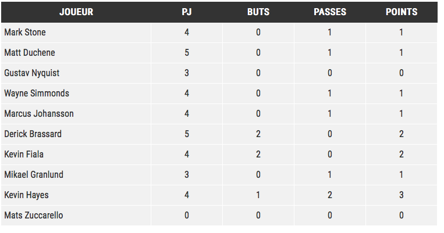Screen dimensions: 444x233
Task: Select Kevin Hayes player name
Action: [26, 195]
